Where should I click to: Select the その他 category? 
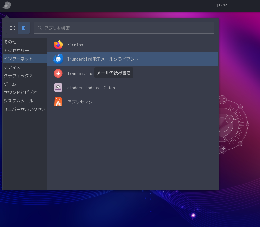(25, 42)
